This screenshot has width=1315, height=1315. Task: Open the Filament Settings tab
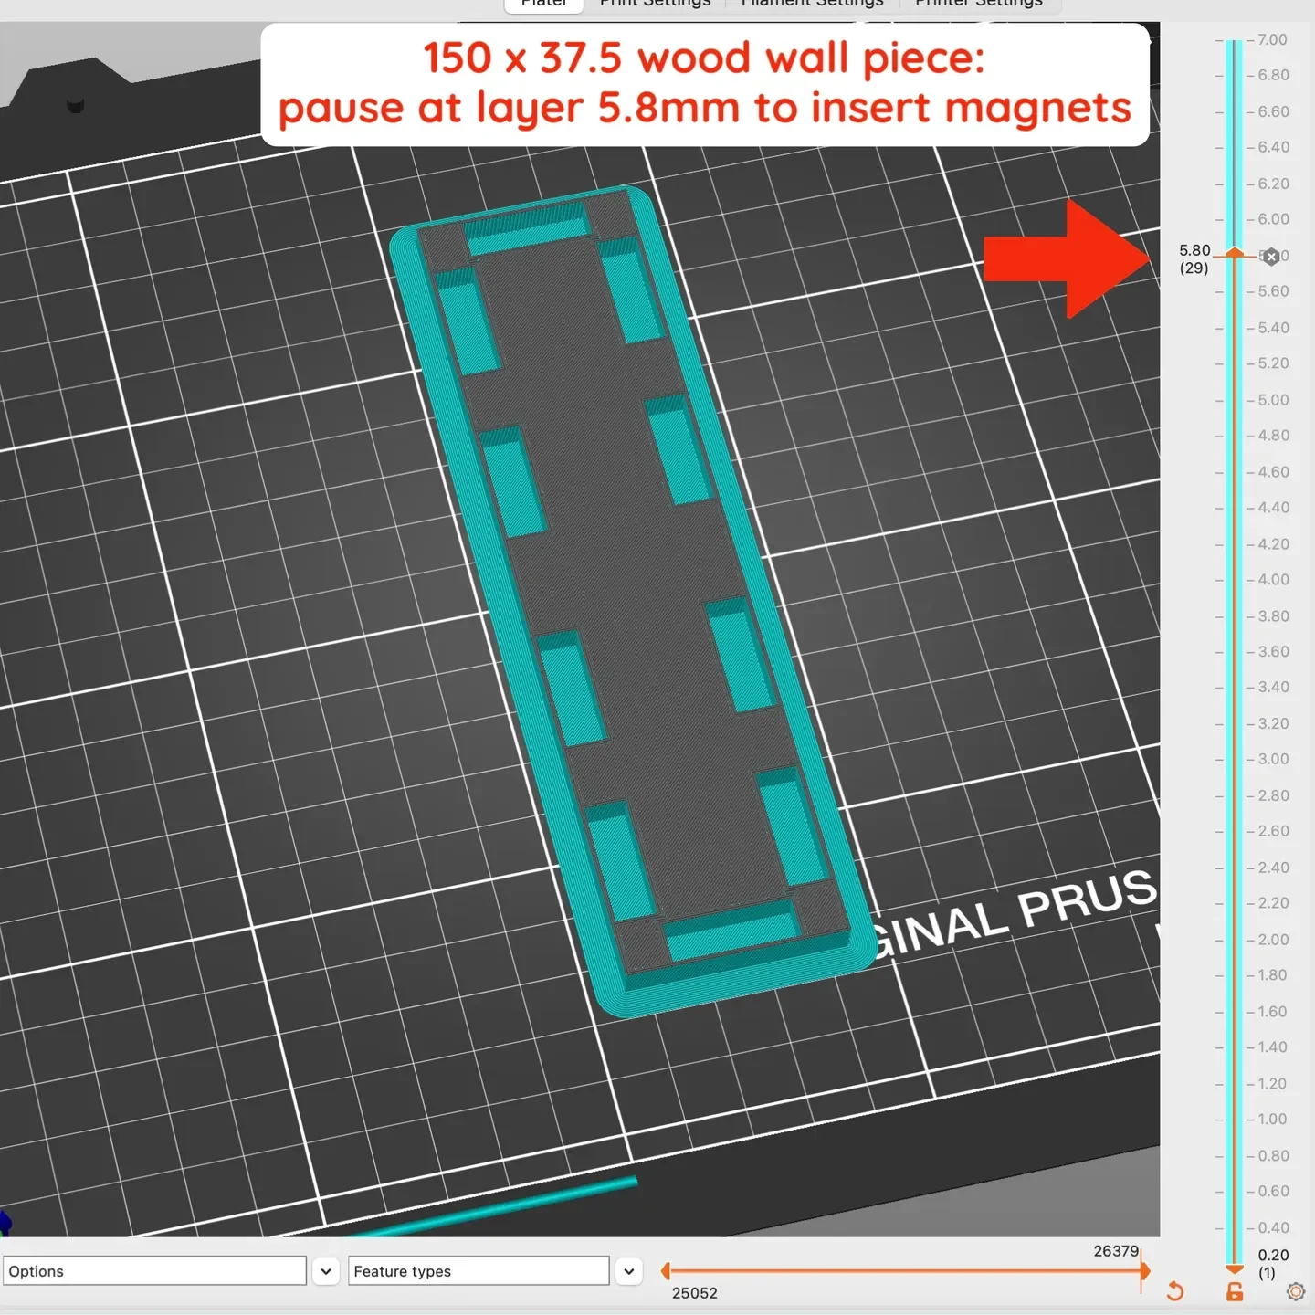(x=813, y=4)
